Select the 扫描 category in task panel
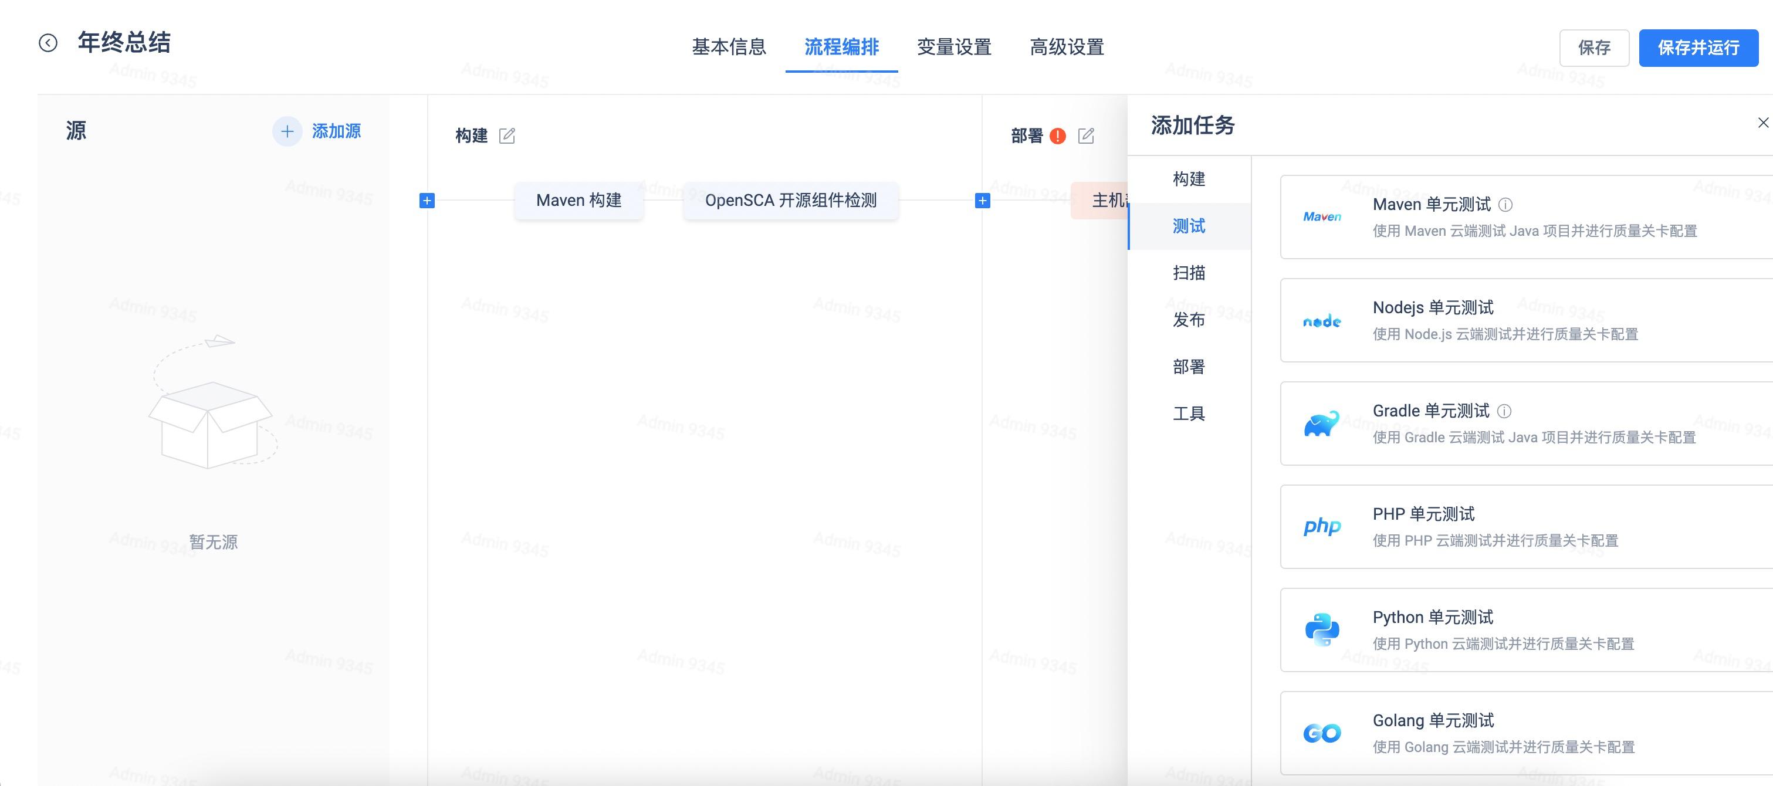The height and width of the screenshot is (786, 1773). 1189,273
